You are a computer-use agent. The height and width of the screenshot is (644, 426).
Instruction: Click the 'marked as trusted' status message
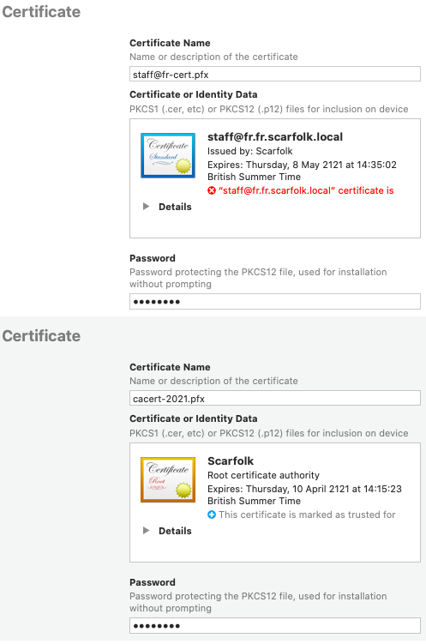pos(307,515)
